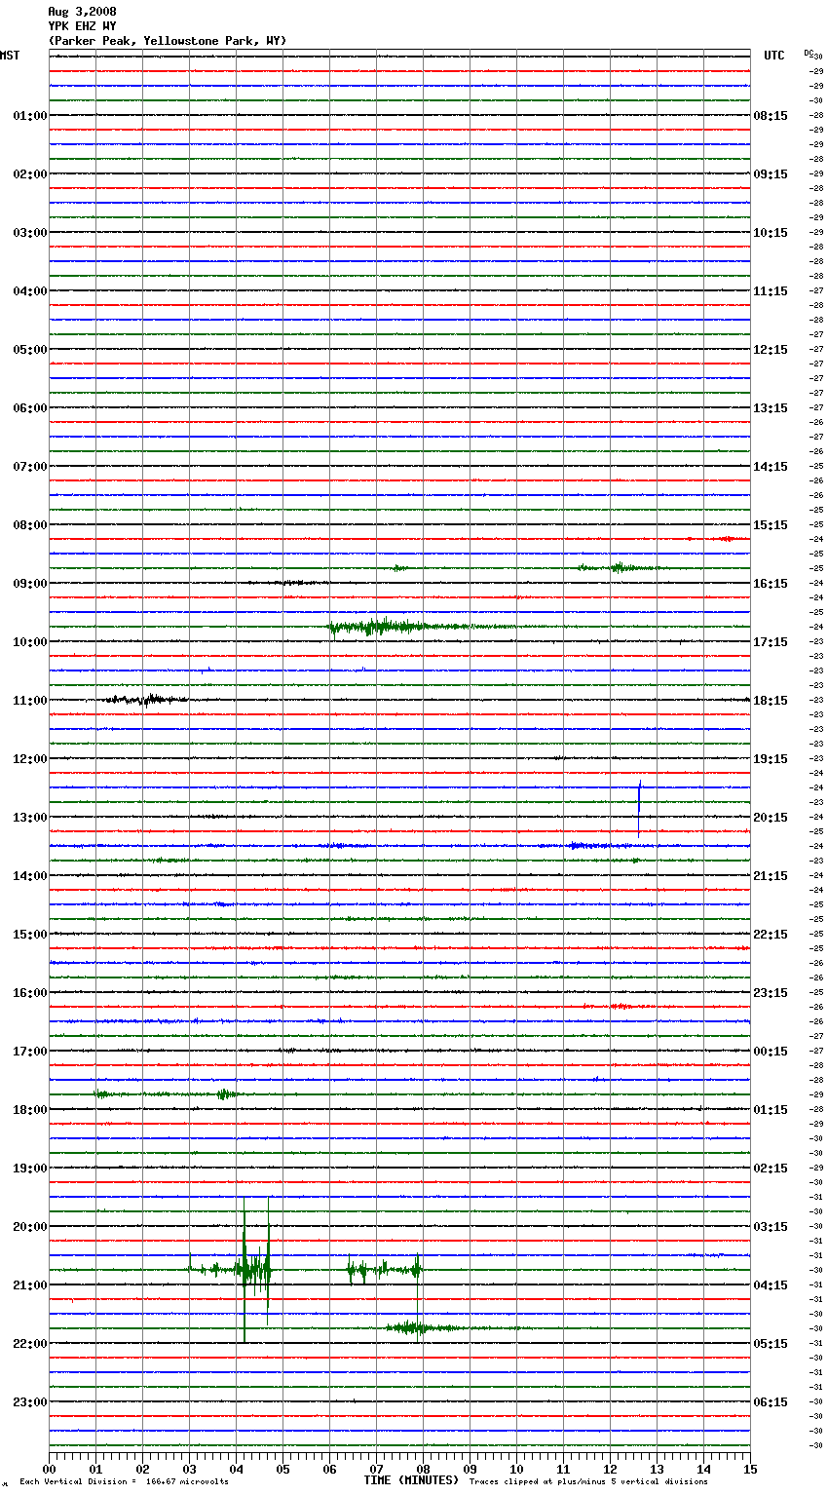The image size is (828, 1495).
Task: Click the "13:00" MST row label
Action: click(x=30, y=818)
